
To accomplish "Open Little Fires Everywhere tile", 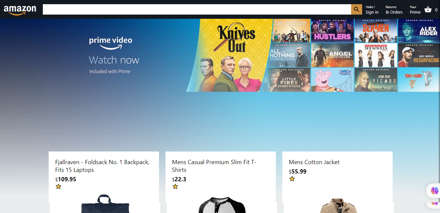I will 288,80.
